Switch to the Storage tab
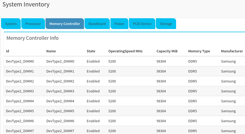 tap(166, 24)
